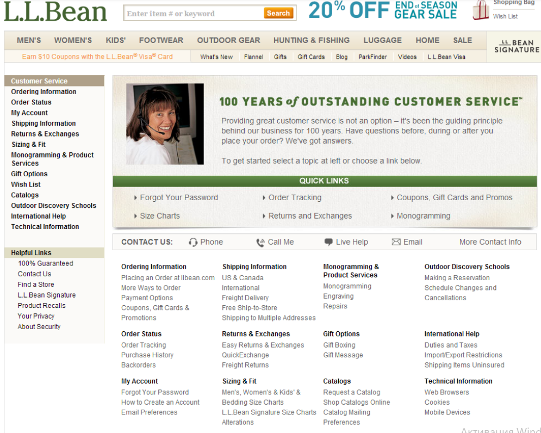
Task: Open Gift Boxing link
Action: point(339,345)
